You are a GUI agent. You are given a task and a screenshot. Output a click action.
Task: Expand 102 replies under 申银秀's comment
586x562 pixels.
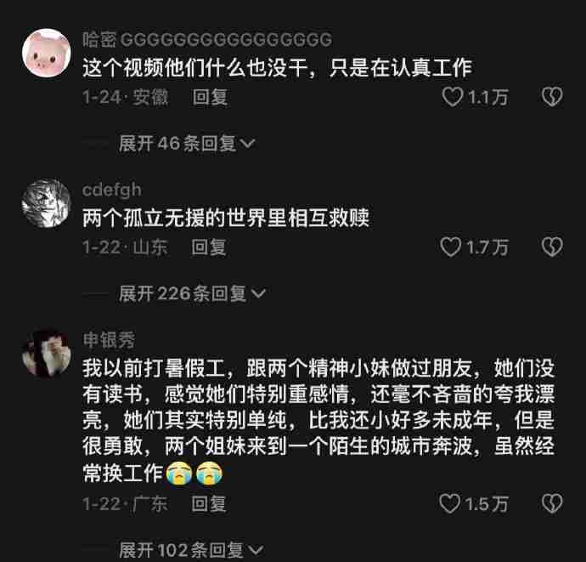coord(191,549)
